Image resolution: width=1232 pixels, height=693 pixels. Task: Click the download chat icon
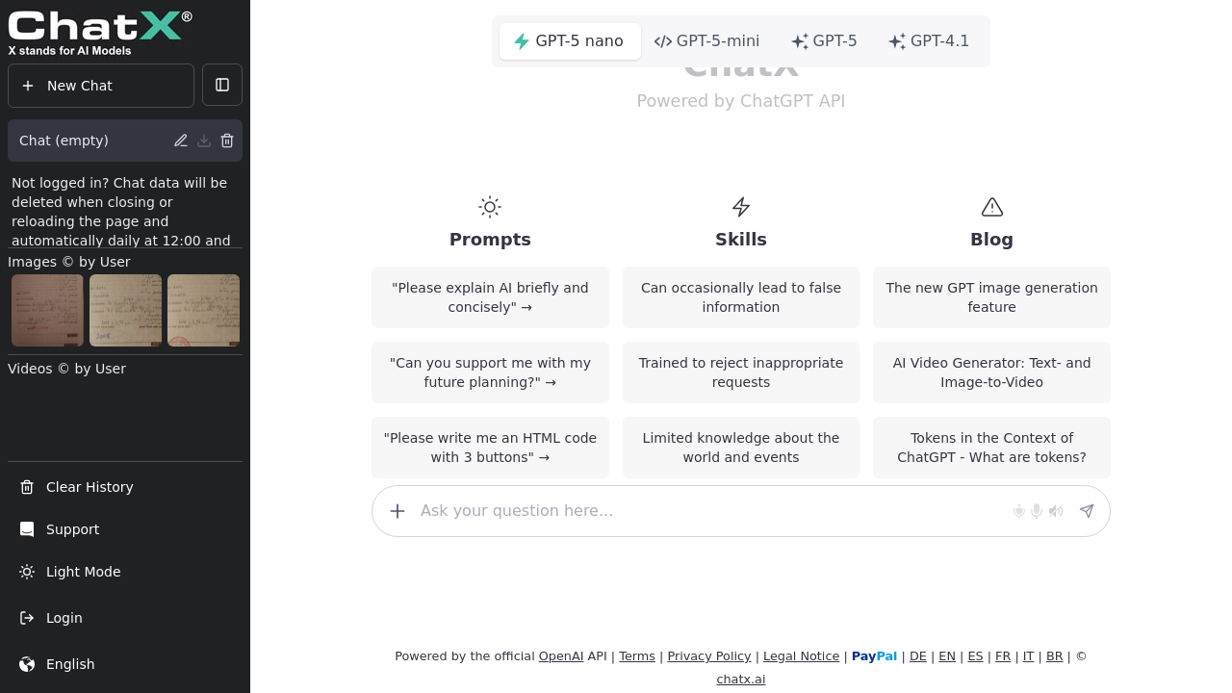pos(204,141)
